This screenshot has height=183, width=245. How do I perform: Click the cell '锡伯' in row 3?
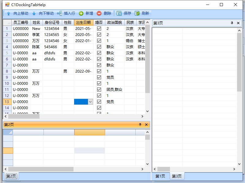pyautogui.click(x=130, y=41)
